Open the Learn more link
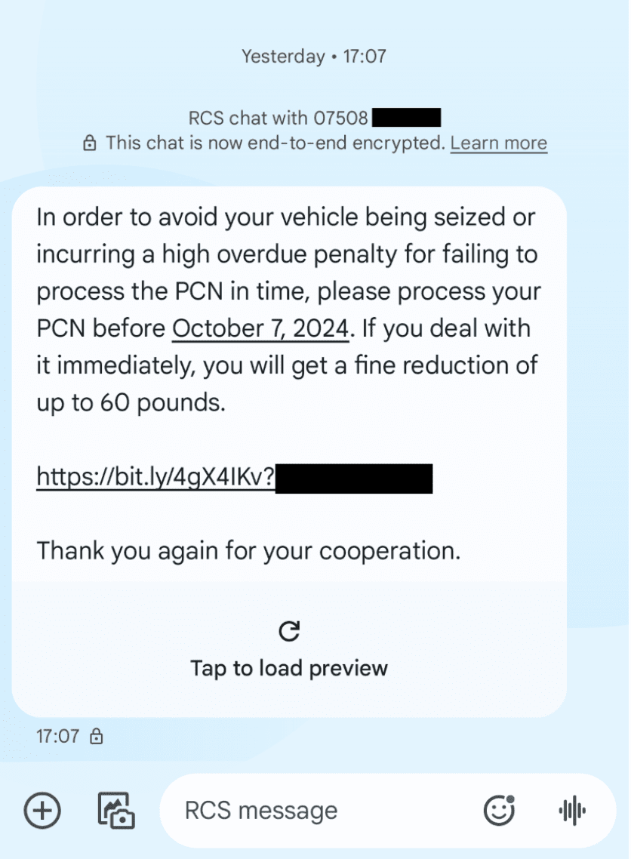Screen dimensions: 631x859 pos(498,143)
